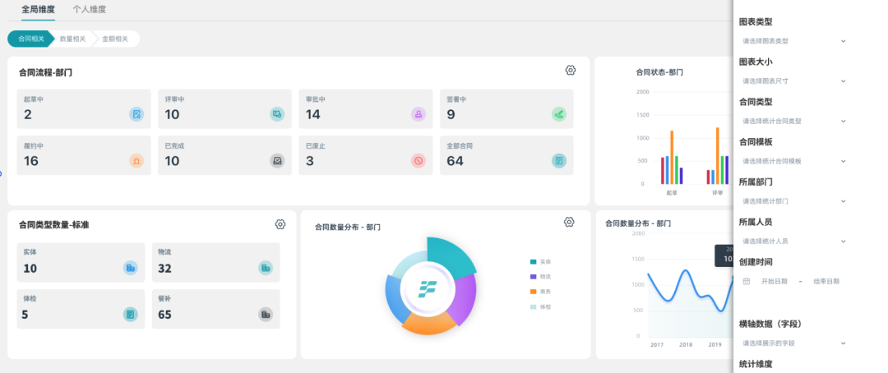This screenshot has height=373, width=888.
Task: Click calendar icon in 创建时间 field
Action: coord(747,281)
